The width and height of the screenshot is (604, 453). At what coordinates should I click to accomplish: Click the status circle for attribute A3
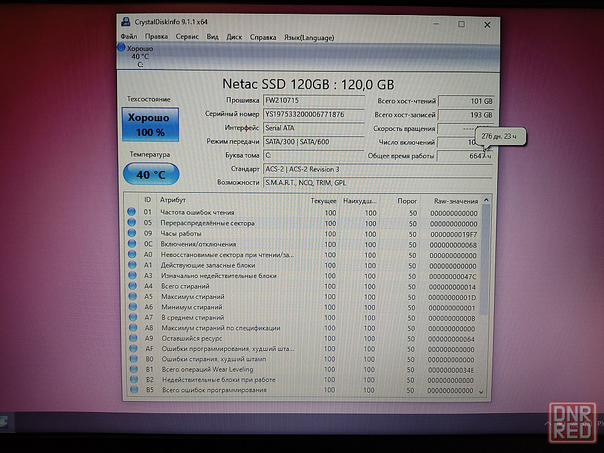tap(132, 275)
